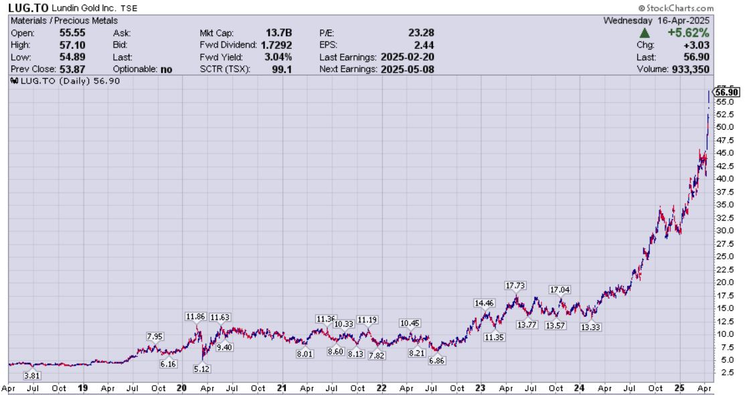Click the '22' year label on time axis
The height and width of the screenshot is (395, 747).
click(x=382, y=388)
